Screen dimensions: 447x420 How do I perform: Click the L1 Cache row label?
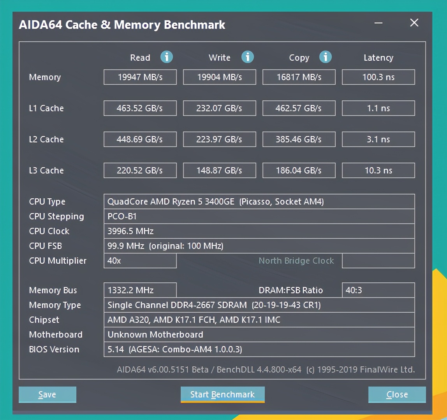(x=46, y=108)
